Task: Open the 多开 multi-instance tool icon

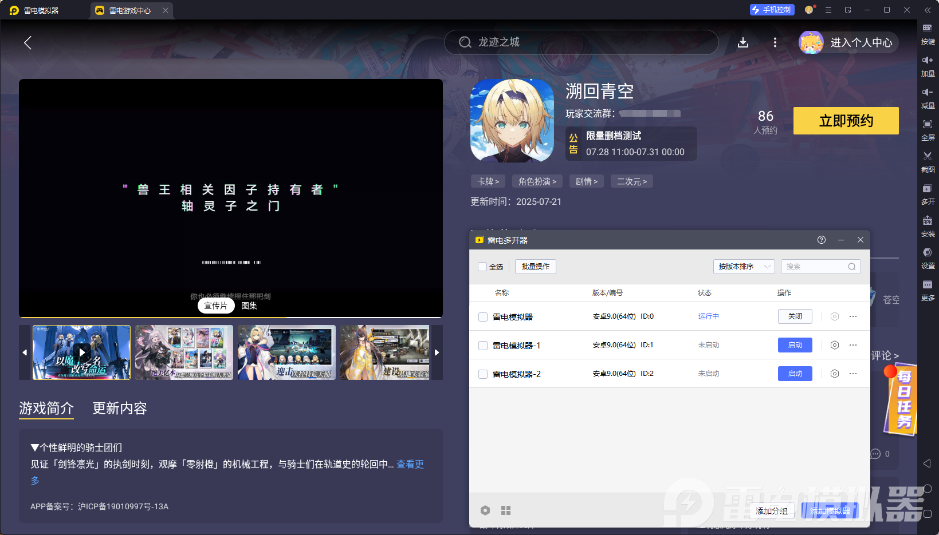Action: pyautogui.click(x=928, y=188)
